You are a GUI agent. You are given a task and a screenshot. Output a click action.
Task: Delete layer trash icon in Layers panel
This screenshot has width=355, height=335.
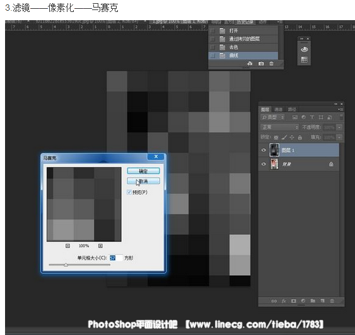click(332, 301)
